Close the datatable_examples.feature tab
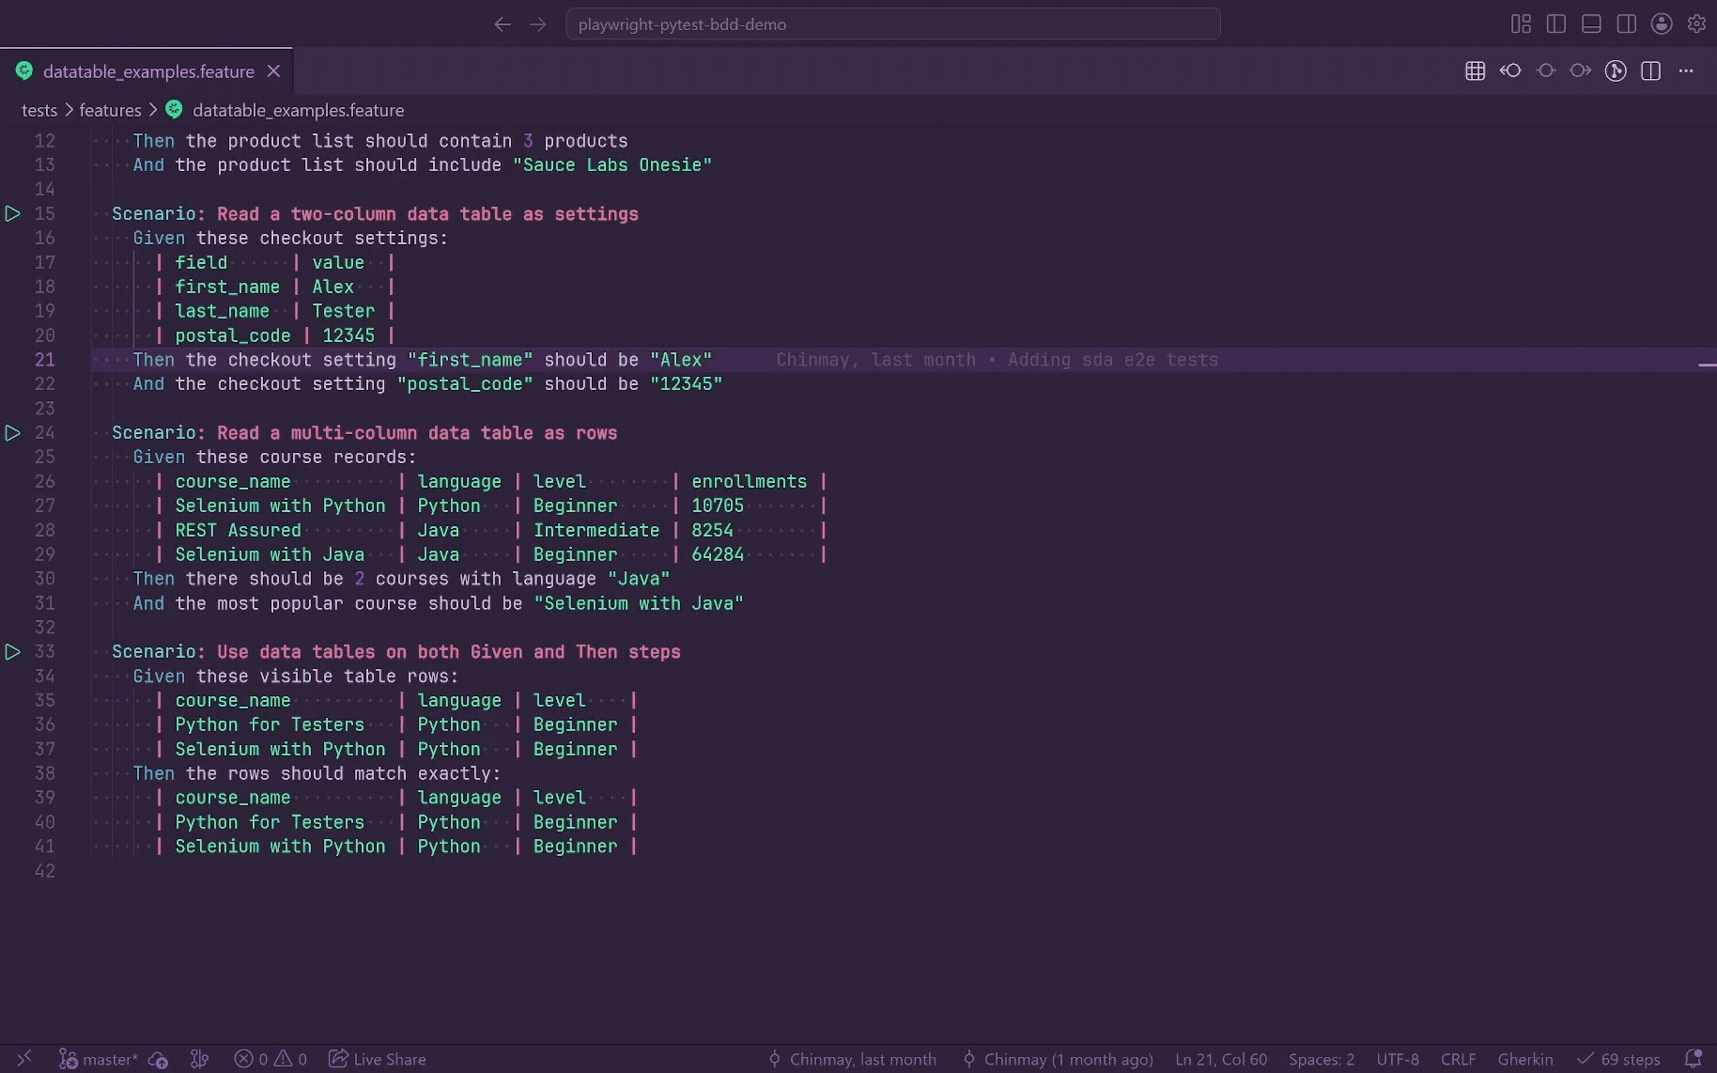 pos(273,71)
